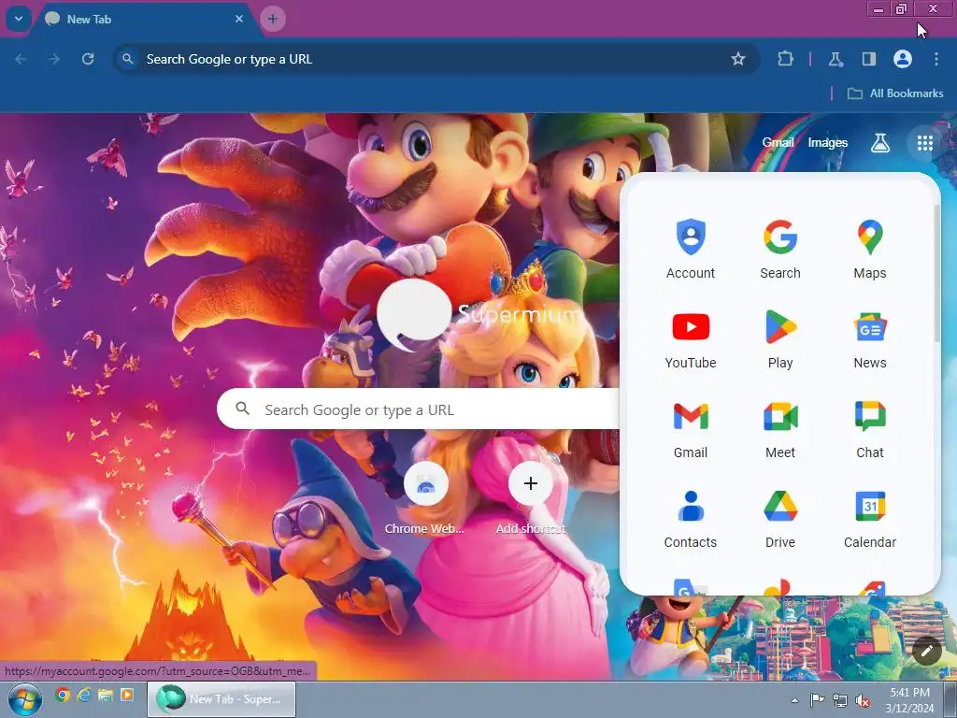Open the Account app in Google apps panel
Viewport: 957px width, 718px height.
(x=691, y=249)
